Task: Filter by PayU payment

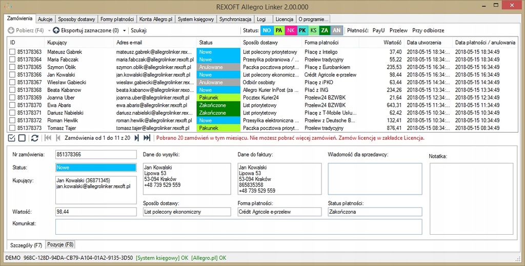Action: 378,30
